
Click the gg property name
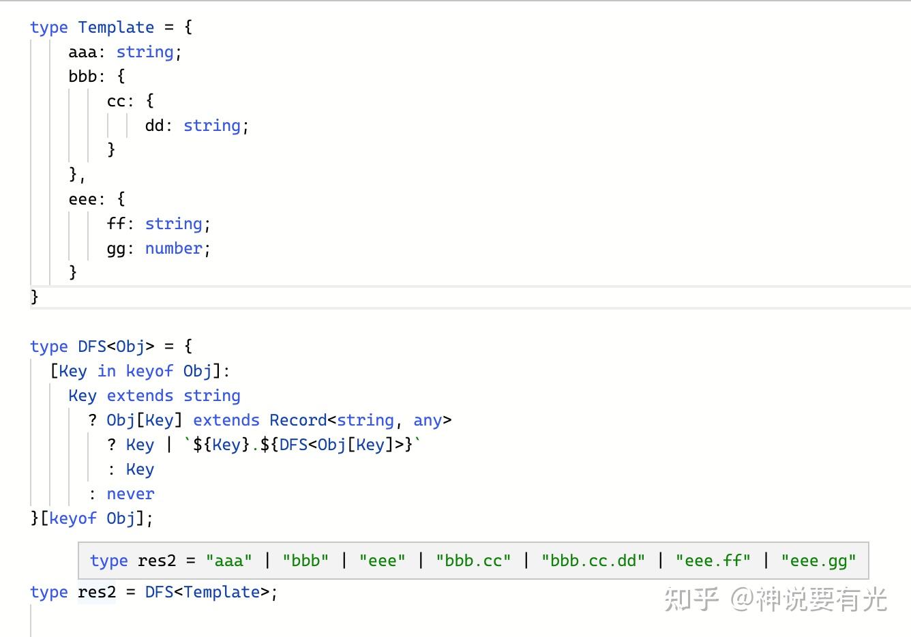116,248
